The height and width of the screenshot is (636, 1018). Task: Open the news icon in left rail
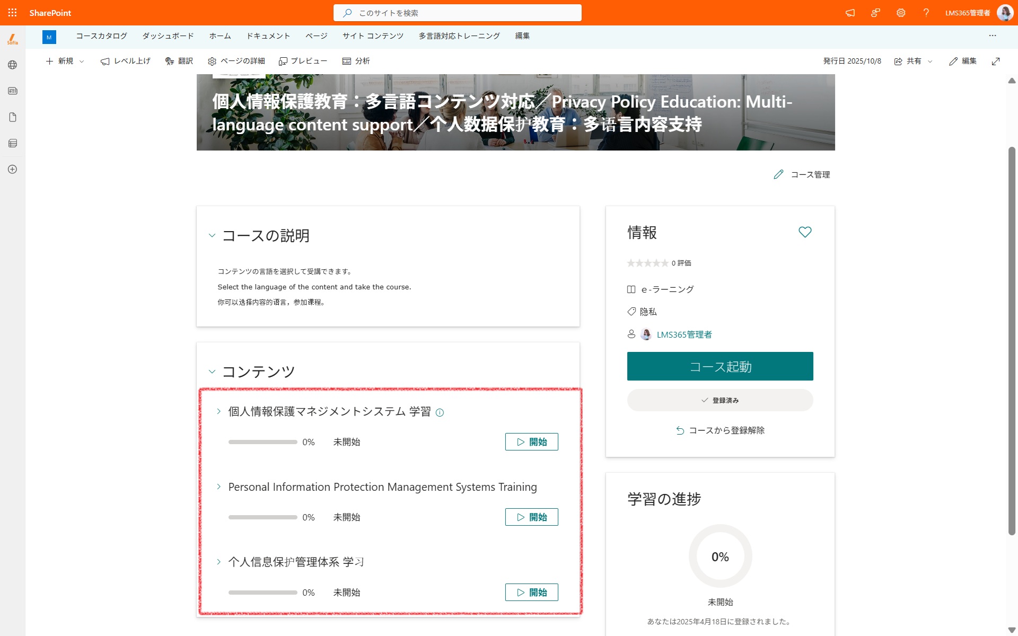click(x=12, y=91)
